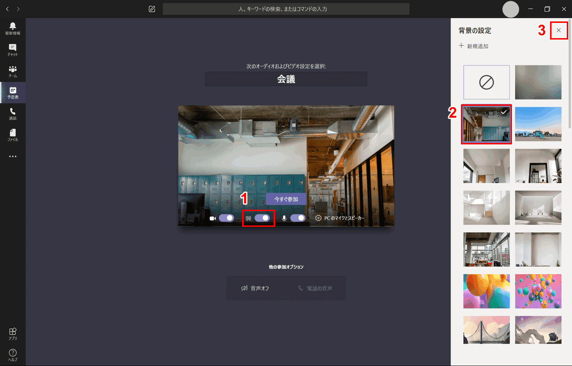Open the Teams icon in sidebar
572x366 pixels.
tap(13, 71)
